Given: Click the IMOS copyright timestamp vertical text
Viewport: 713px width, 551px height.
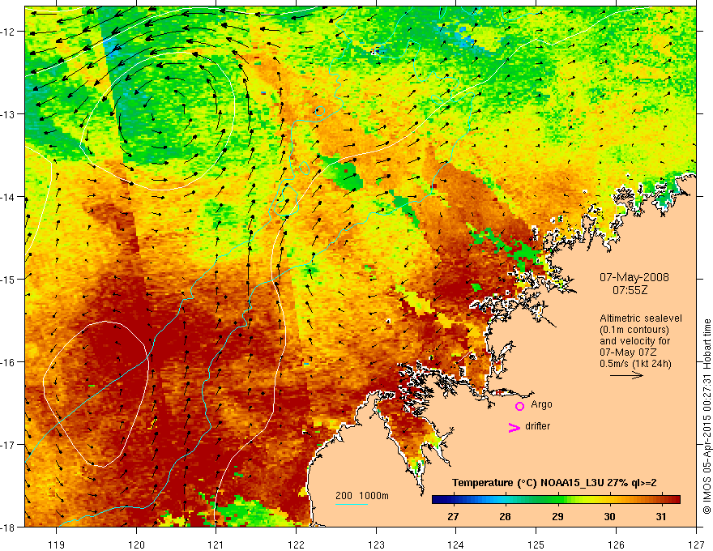Looking at the screenshot, I should (x=707, y=416).
